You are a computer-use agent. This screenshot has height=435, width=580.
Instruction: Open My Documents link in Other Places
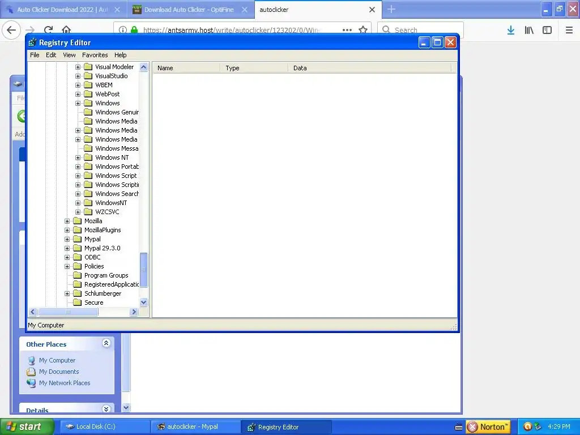pyautogui.click(x=59, y=372)
